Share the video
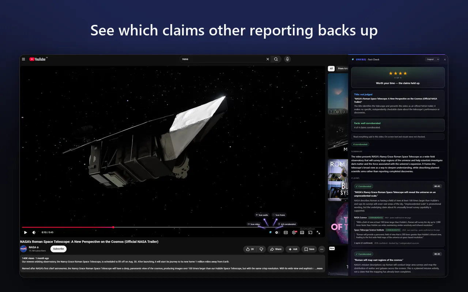The image size is (468, 292). 276,249
